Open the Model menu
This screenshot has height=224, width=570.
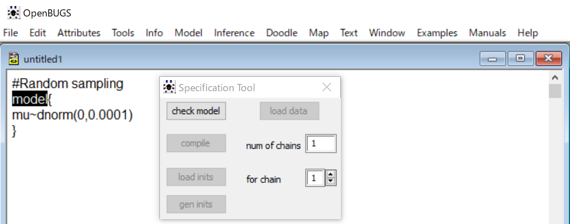(x=189, y=33)
